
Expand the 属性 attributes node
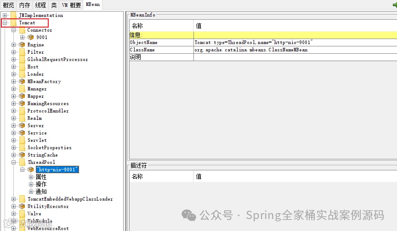click(x=31, y=177)
